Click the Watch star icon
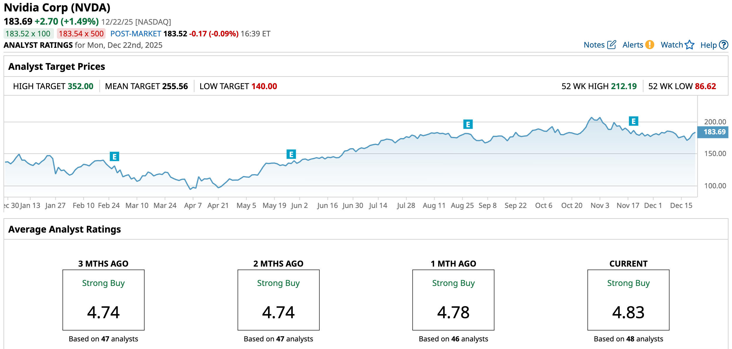This screenshot has height=349, width=732. tap(689, 45)
